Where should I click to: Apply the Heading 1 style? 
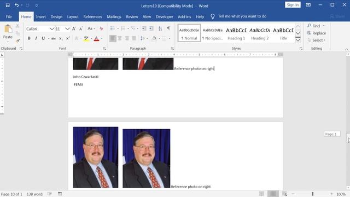(x=236, y=33)
